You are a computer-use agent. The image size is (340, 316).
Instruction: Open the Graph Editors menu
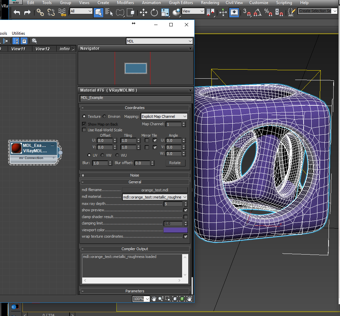pyautogui.click(x=181, y=3)
